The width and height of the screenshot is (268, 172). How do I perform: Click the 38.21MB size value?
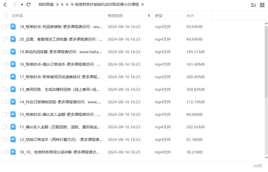[x=194, y=152]
